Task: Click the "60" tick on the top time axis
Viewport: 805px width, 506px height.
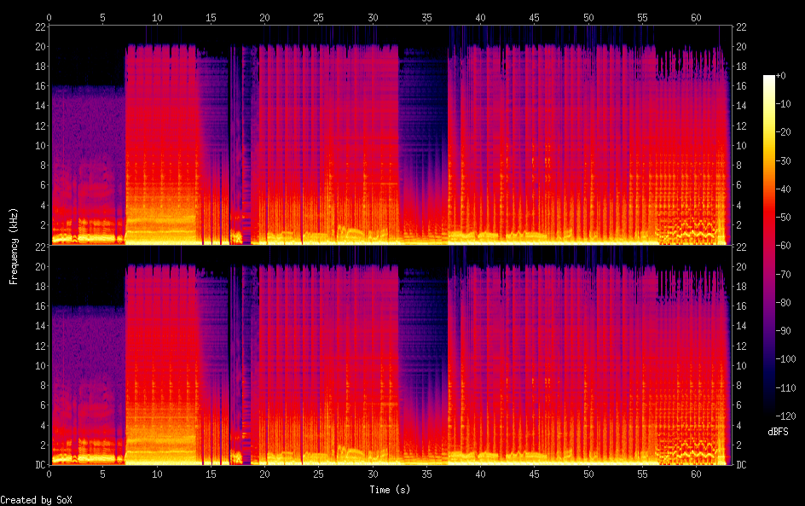Action: (696, 17)
